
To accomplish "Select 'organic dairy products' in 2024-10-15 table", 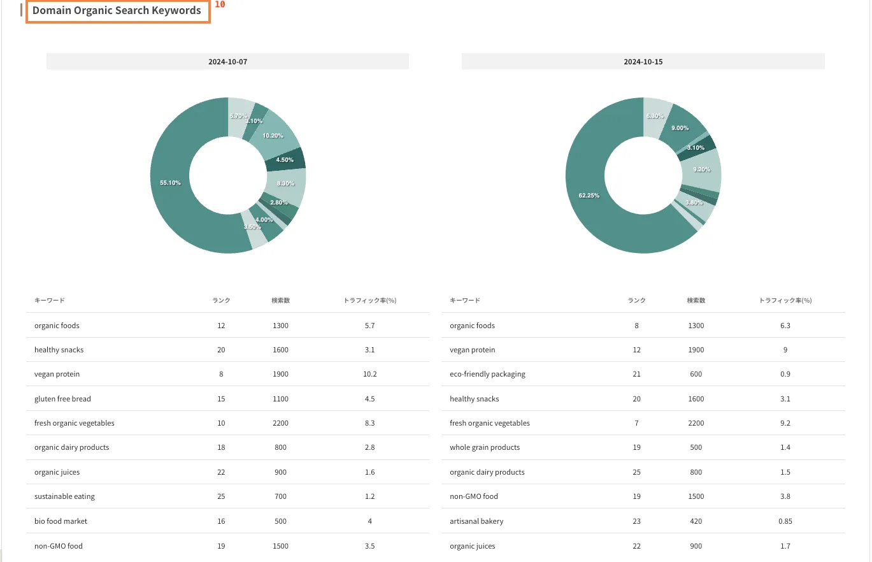I will (x=487, y=472).
